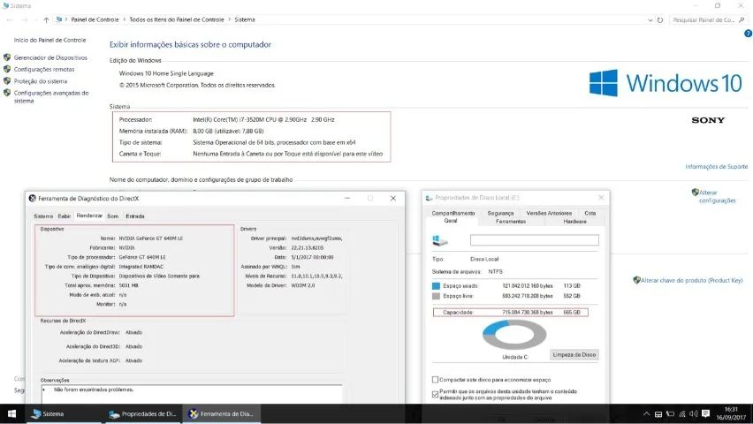Click the back navigation arrow

pos(10,19)
